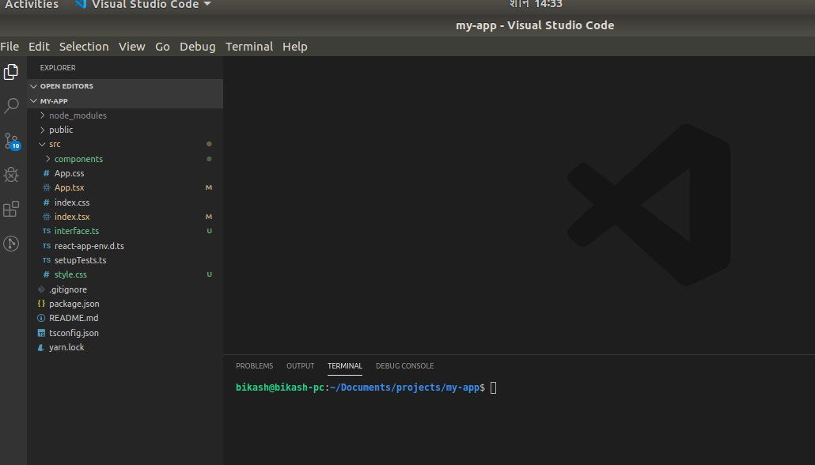
Task: Open the Debug menu
Action: tap(198, 46)
